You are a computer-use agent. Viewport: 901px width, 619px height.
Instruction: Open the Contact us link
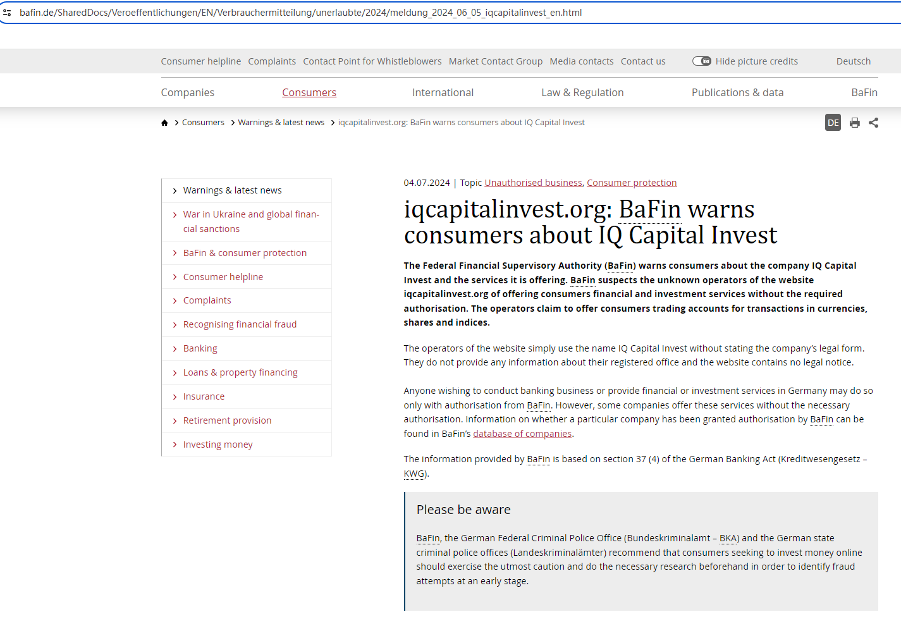click(x=643, y=61)
